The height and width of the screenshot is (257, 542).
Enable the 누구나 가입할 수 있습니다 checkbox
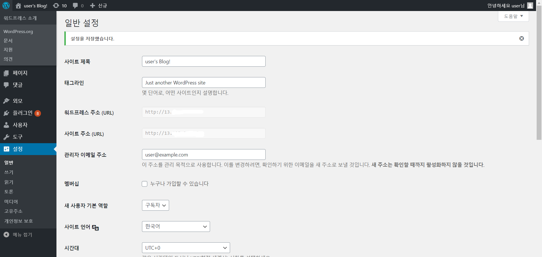145,184
